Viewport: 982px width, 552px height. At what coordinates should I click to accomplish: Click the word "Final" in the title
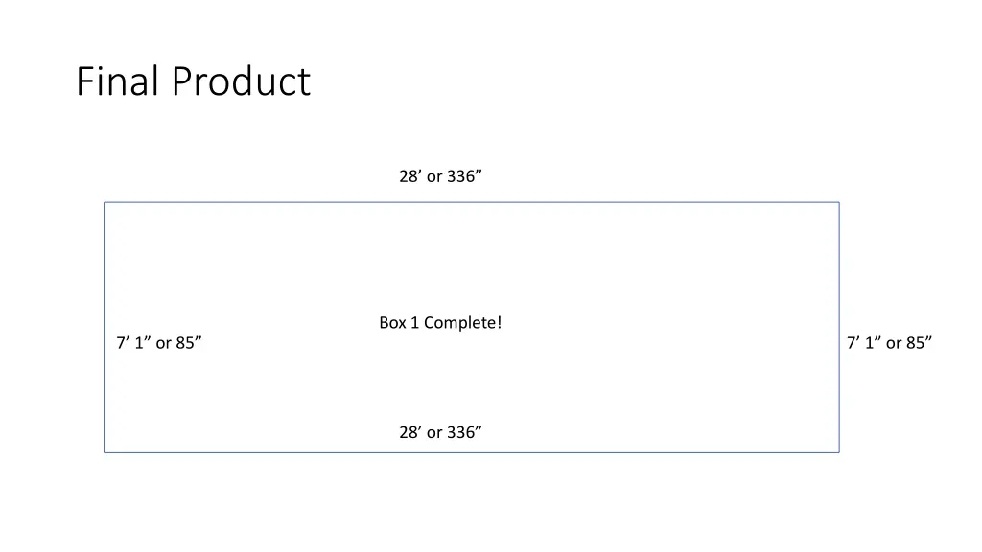117,81
